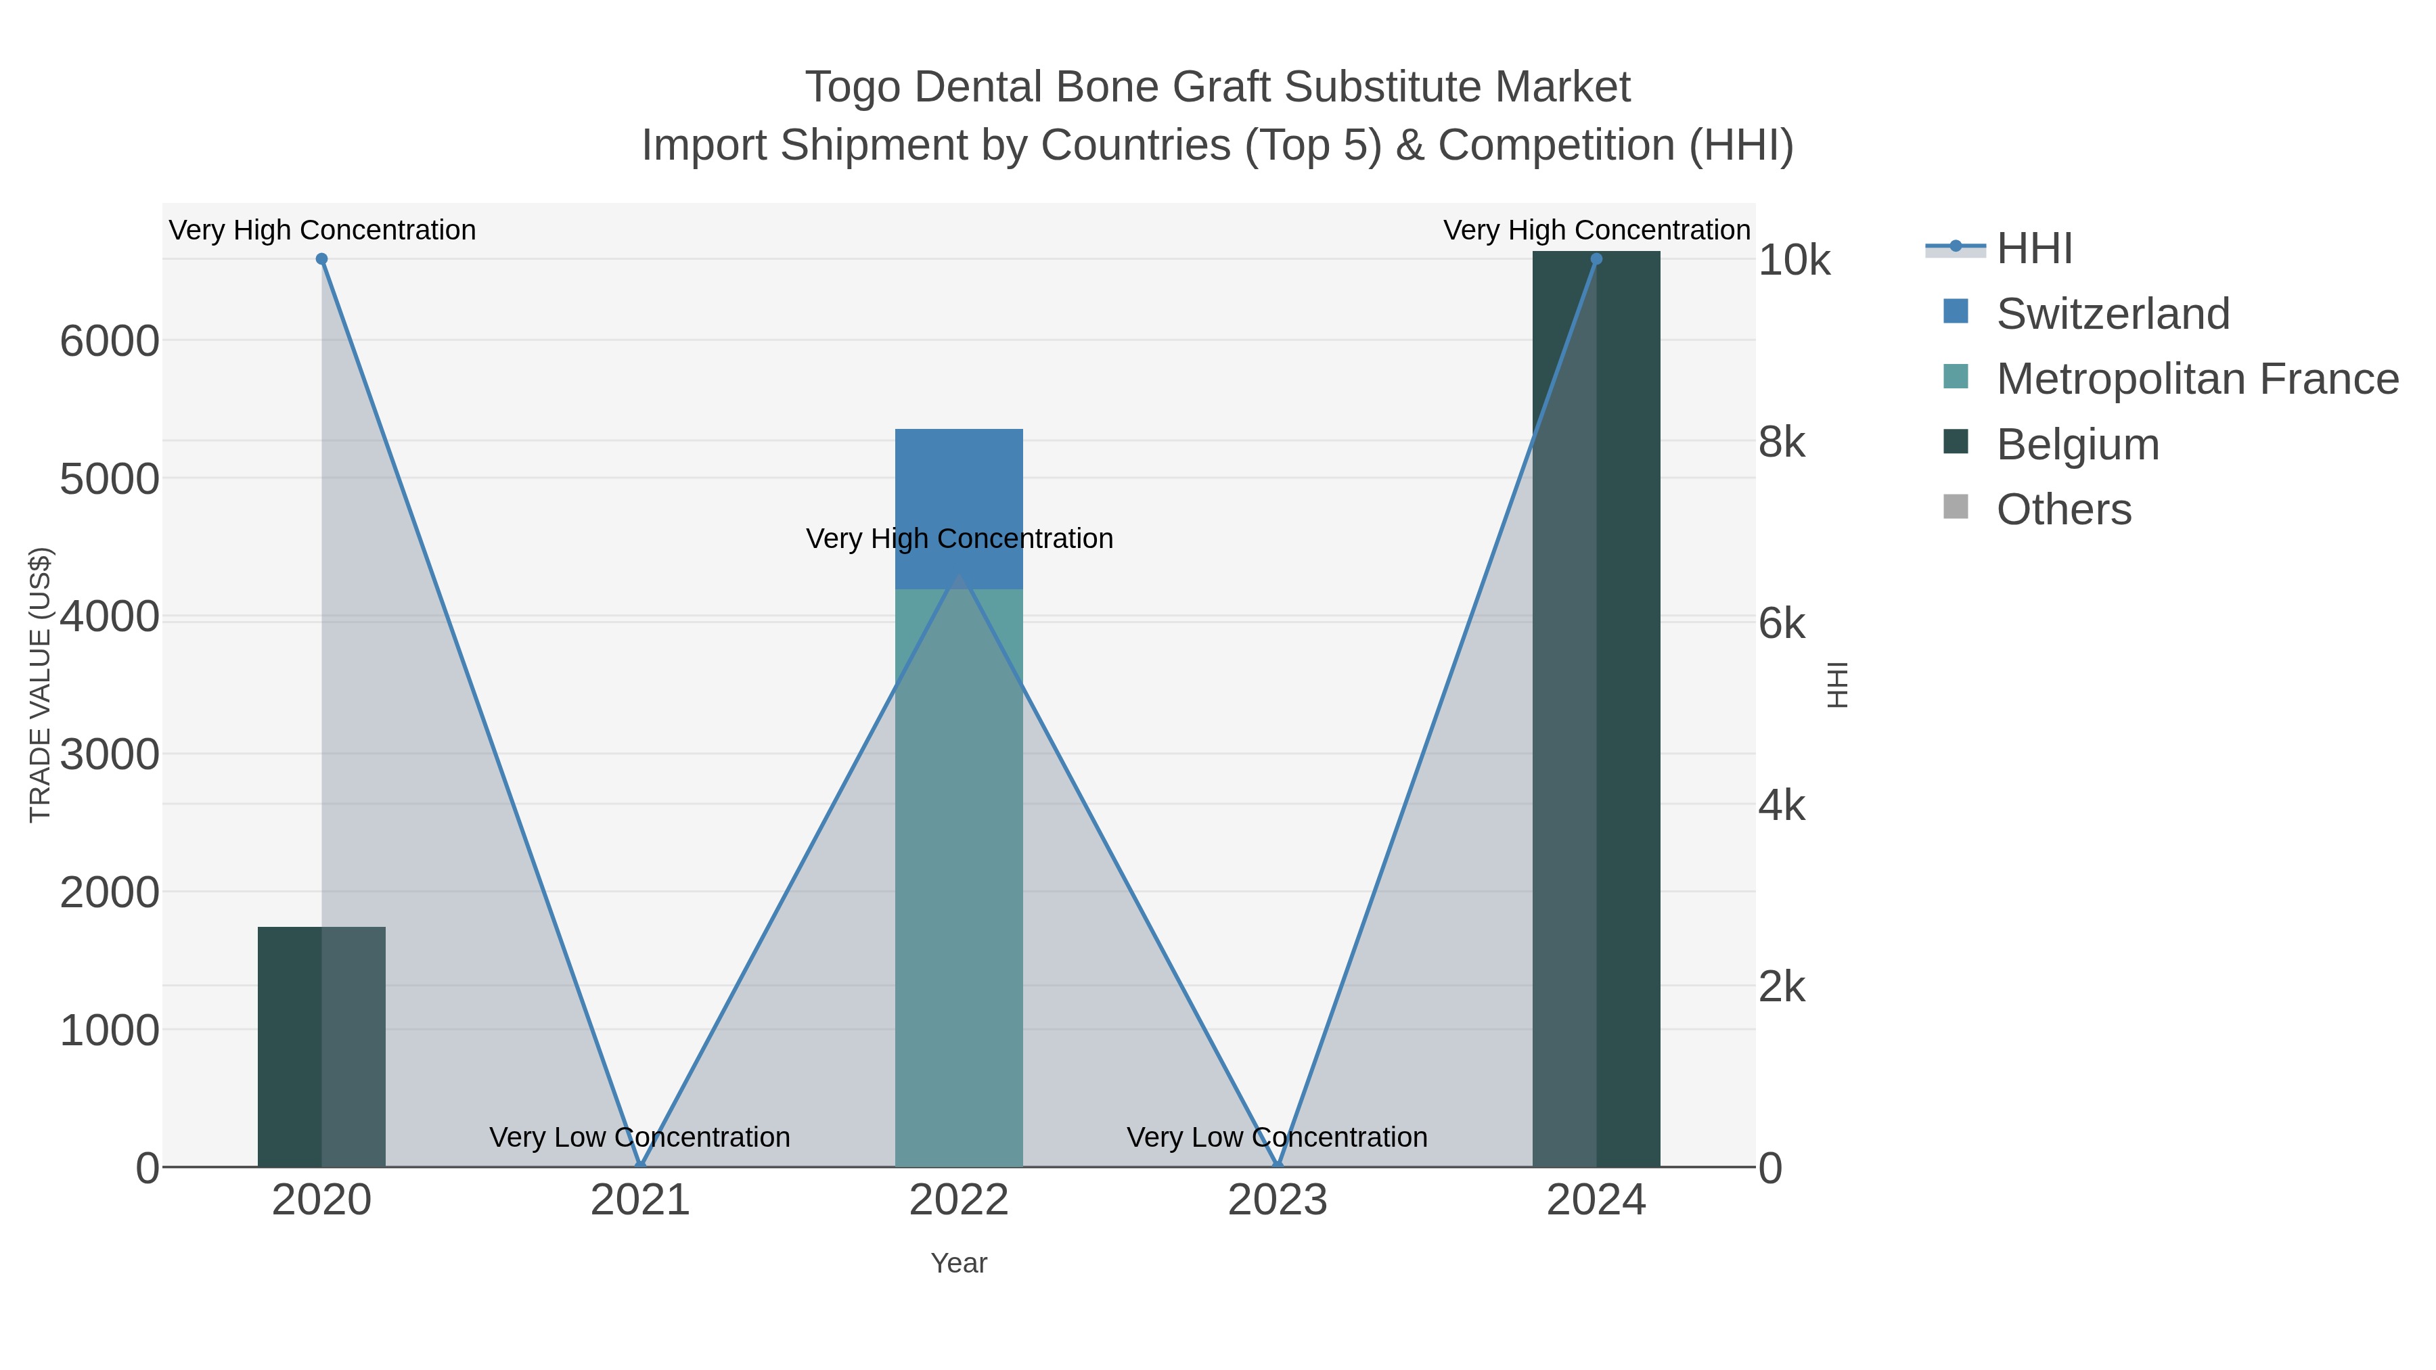Click the 2022 Metropolitan France bar segment

tap(959, 877)
